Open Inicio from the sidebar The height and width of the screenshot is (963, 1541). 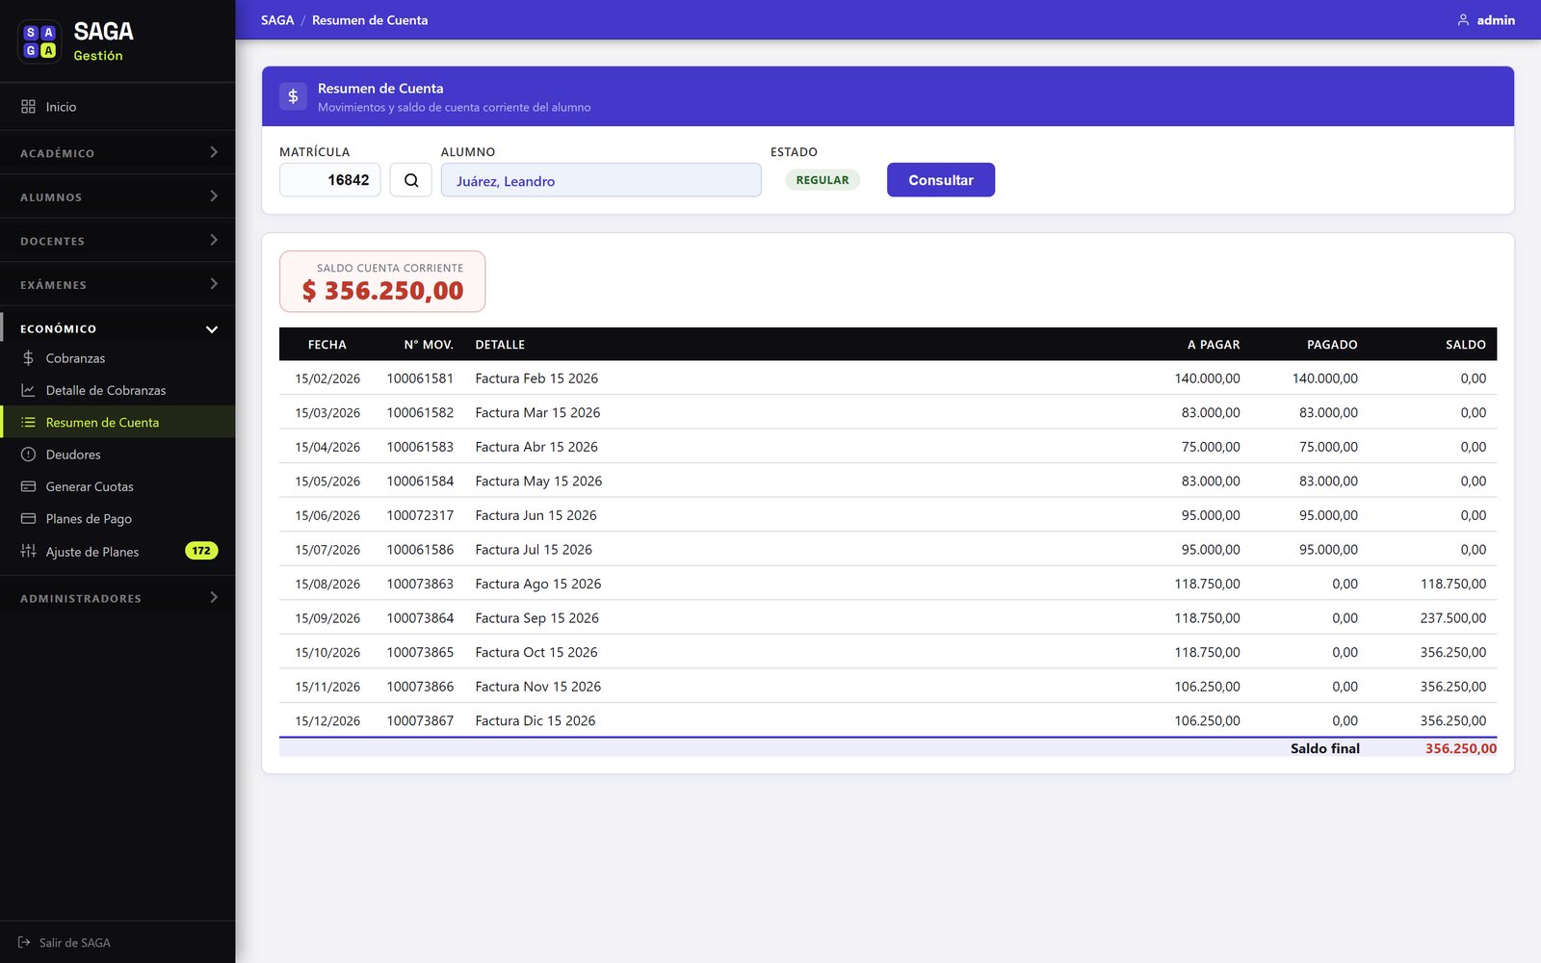point(118,107)
